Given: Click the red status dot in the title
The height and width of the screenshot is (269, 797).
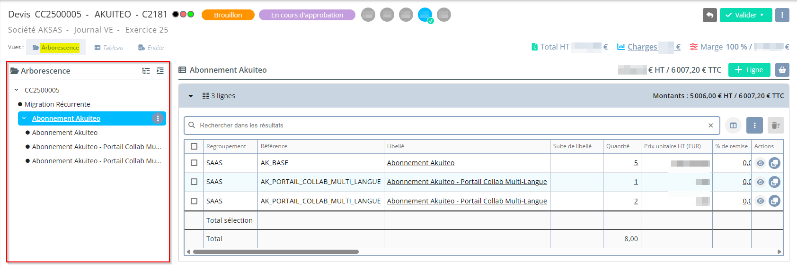Looking at the screenshot, I should point(183,14).
